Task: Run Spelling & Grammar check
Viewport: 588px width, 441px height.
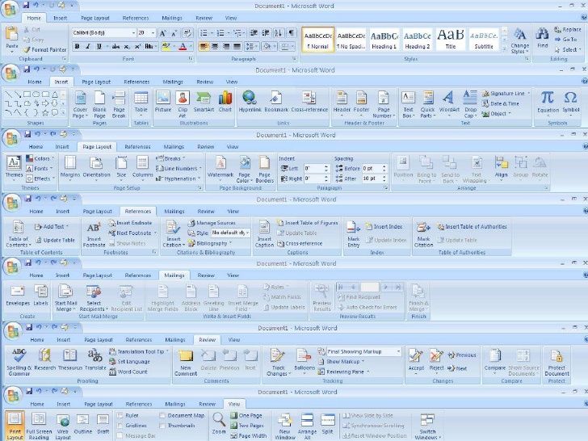Action: pos(19,362)
